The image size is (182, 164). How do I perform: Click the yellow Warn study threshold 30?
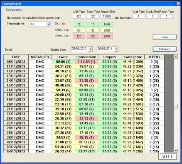click(x=93, y=30)
